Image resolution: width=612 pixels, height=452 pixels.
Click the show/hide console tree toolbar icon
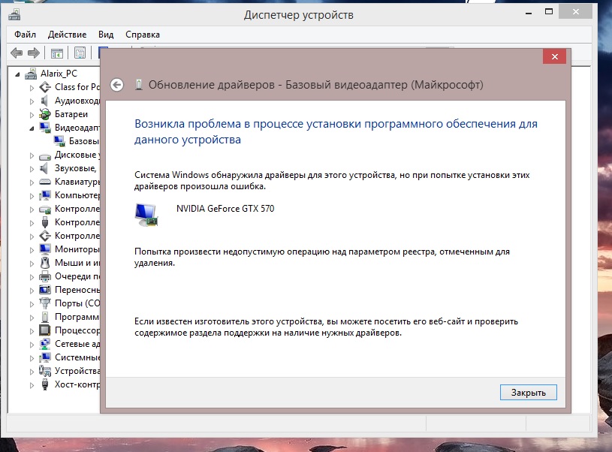[57, 53]
